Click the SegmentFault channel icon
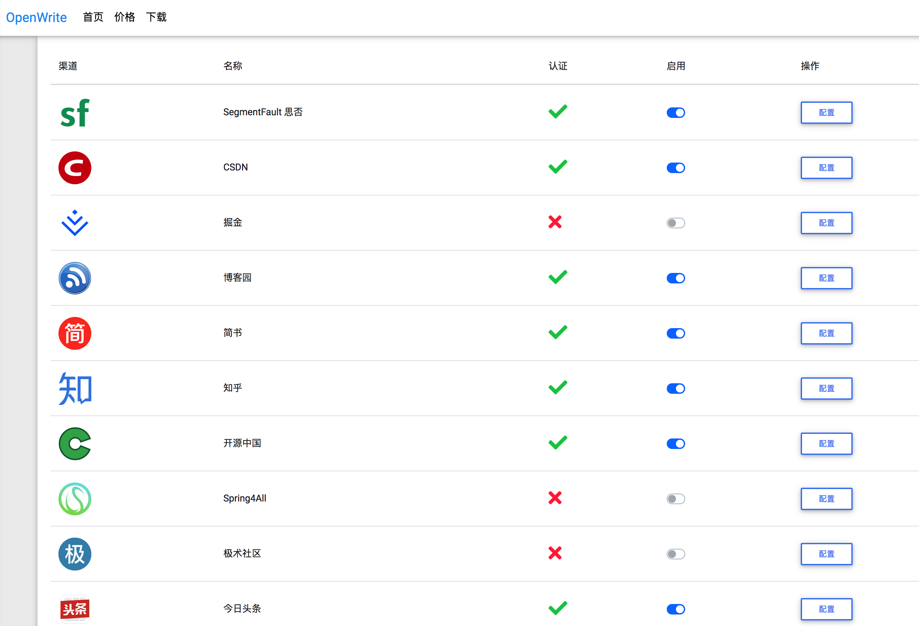919x626 pixels. [75, 113]
